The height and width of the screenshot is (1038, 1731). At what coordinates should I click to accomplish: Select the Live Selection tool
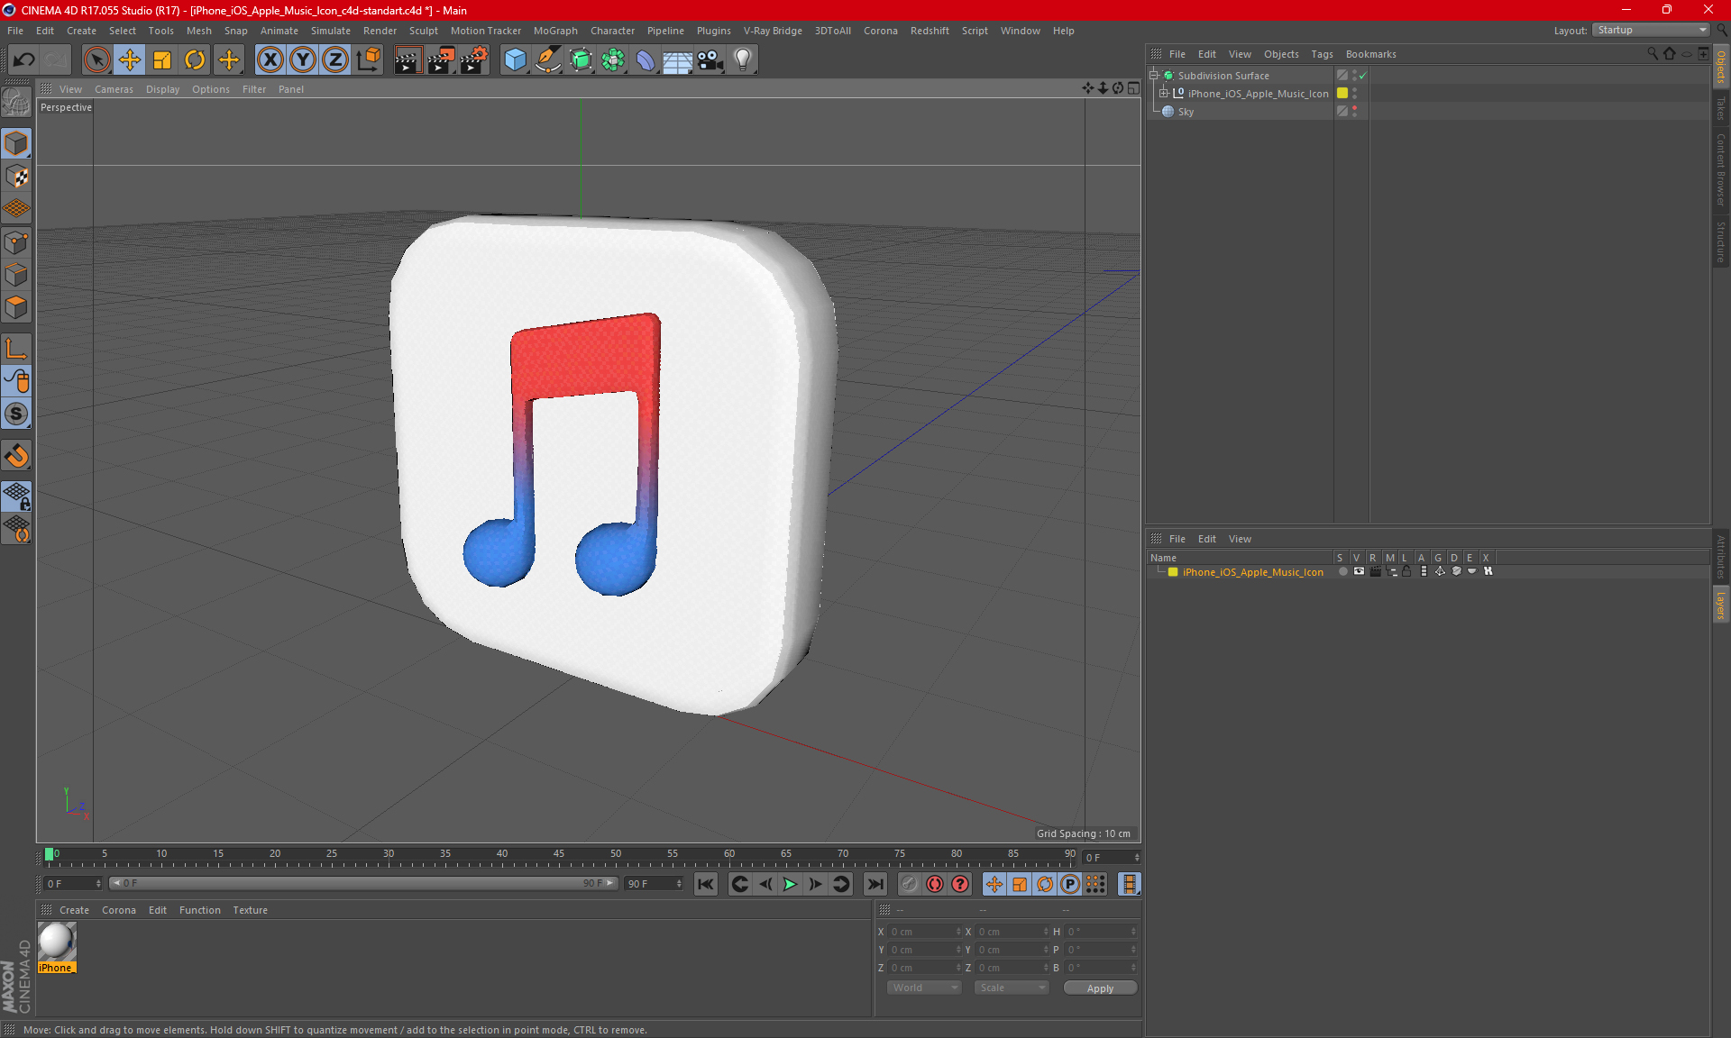click(x=96, y=60)
